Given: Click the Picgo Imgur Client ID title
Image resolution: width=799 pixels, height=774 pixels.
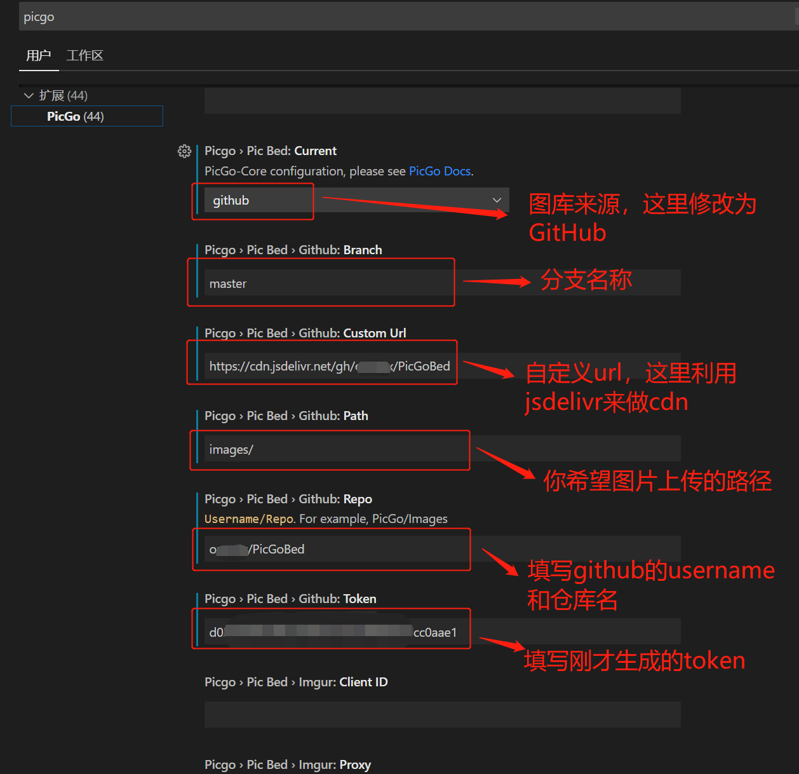Looking at the screenshot, I should pos(296,682).
